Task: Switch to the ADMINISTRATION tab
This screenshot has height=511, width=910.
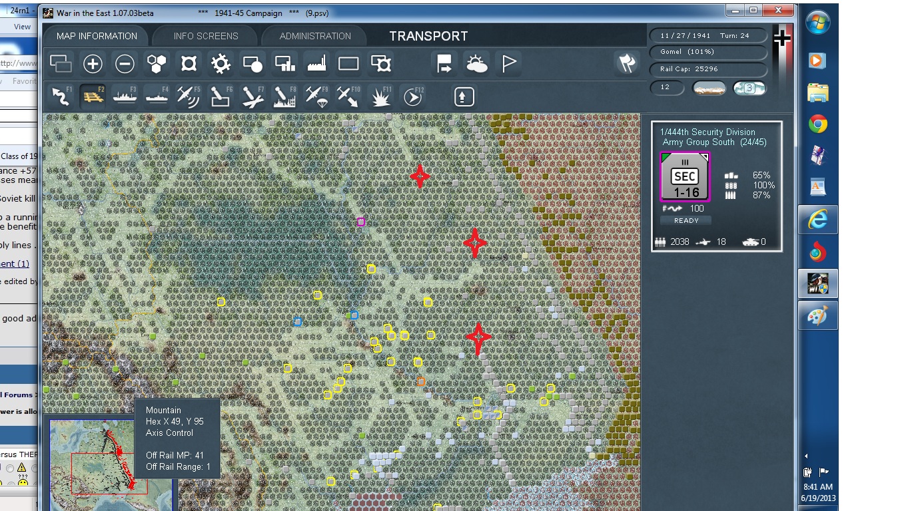Action: [315, 36]
